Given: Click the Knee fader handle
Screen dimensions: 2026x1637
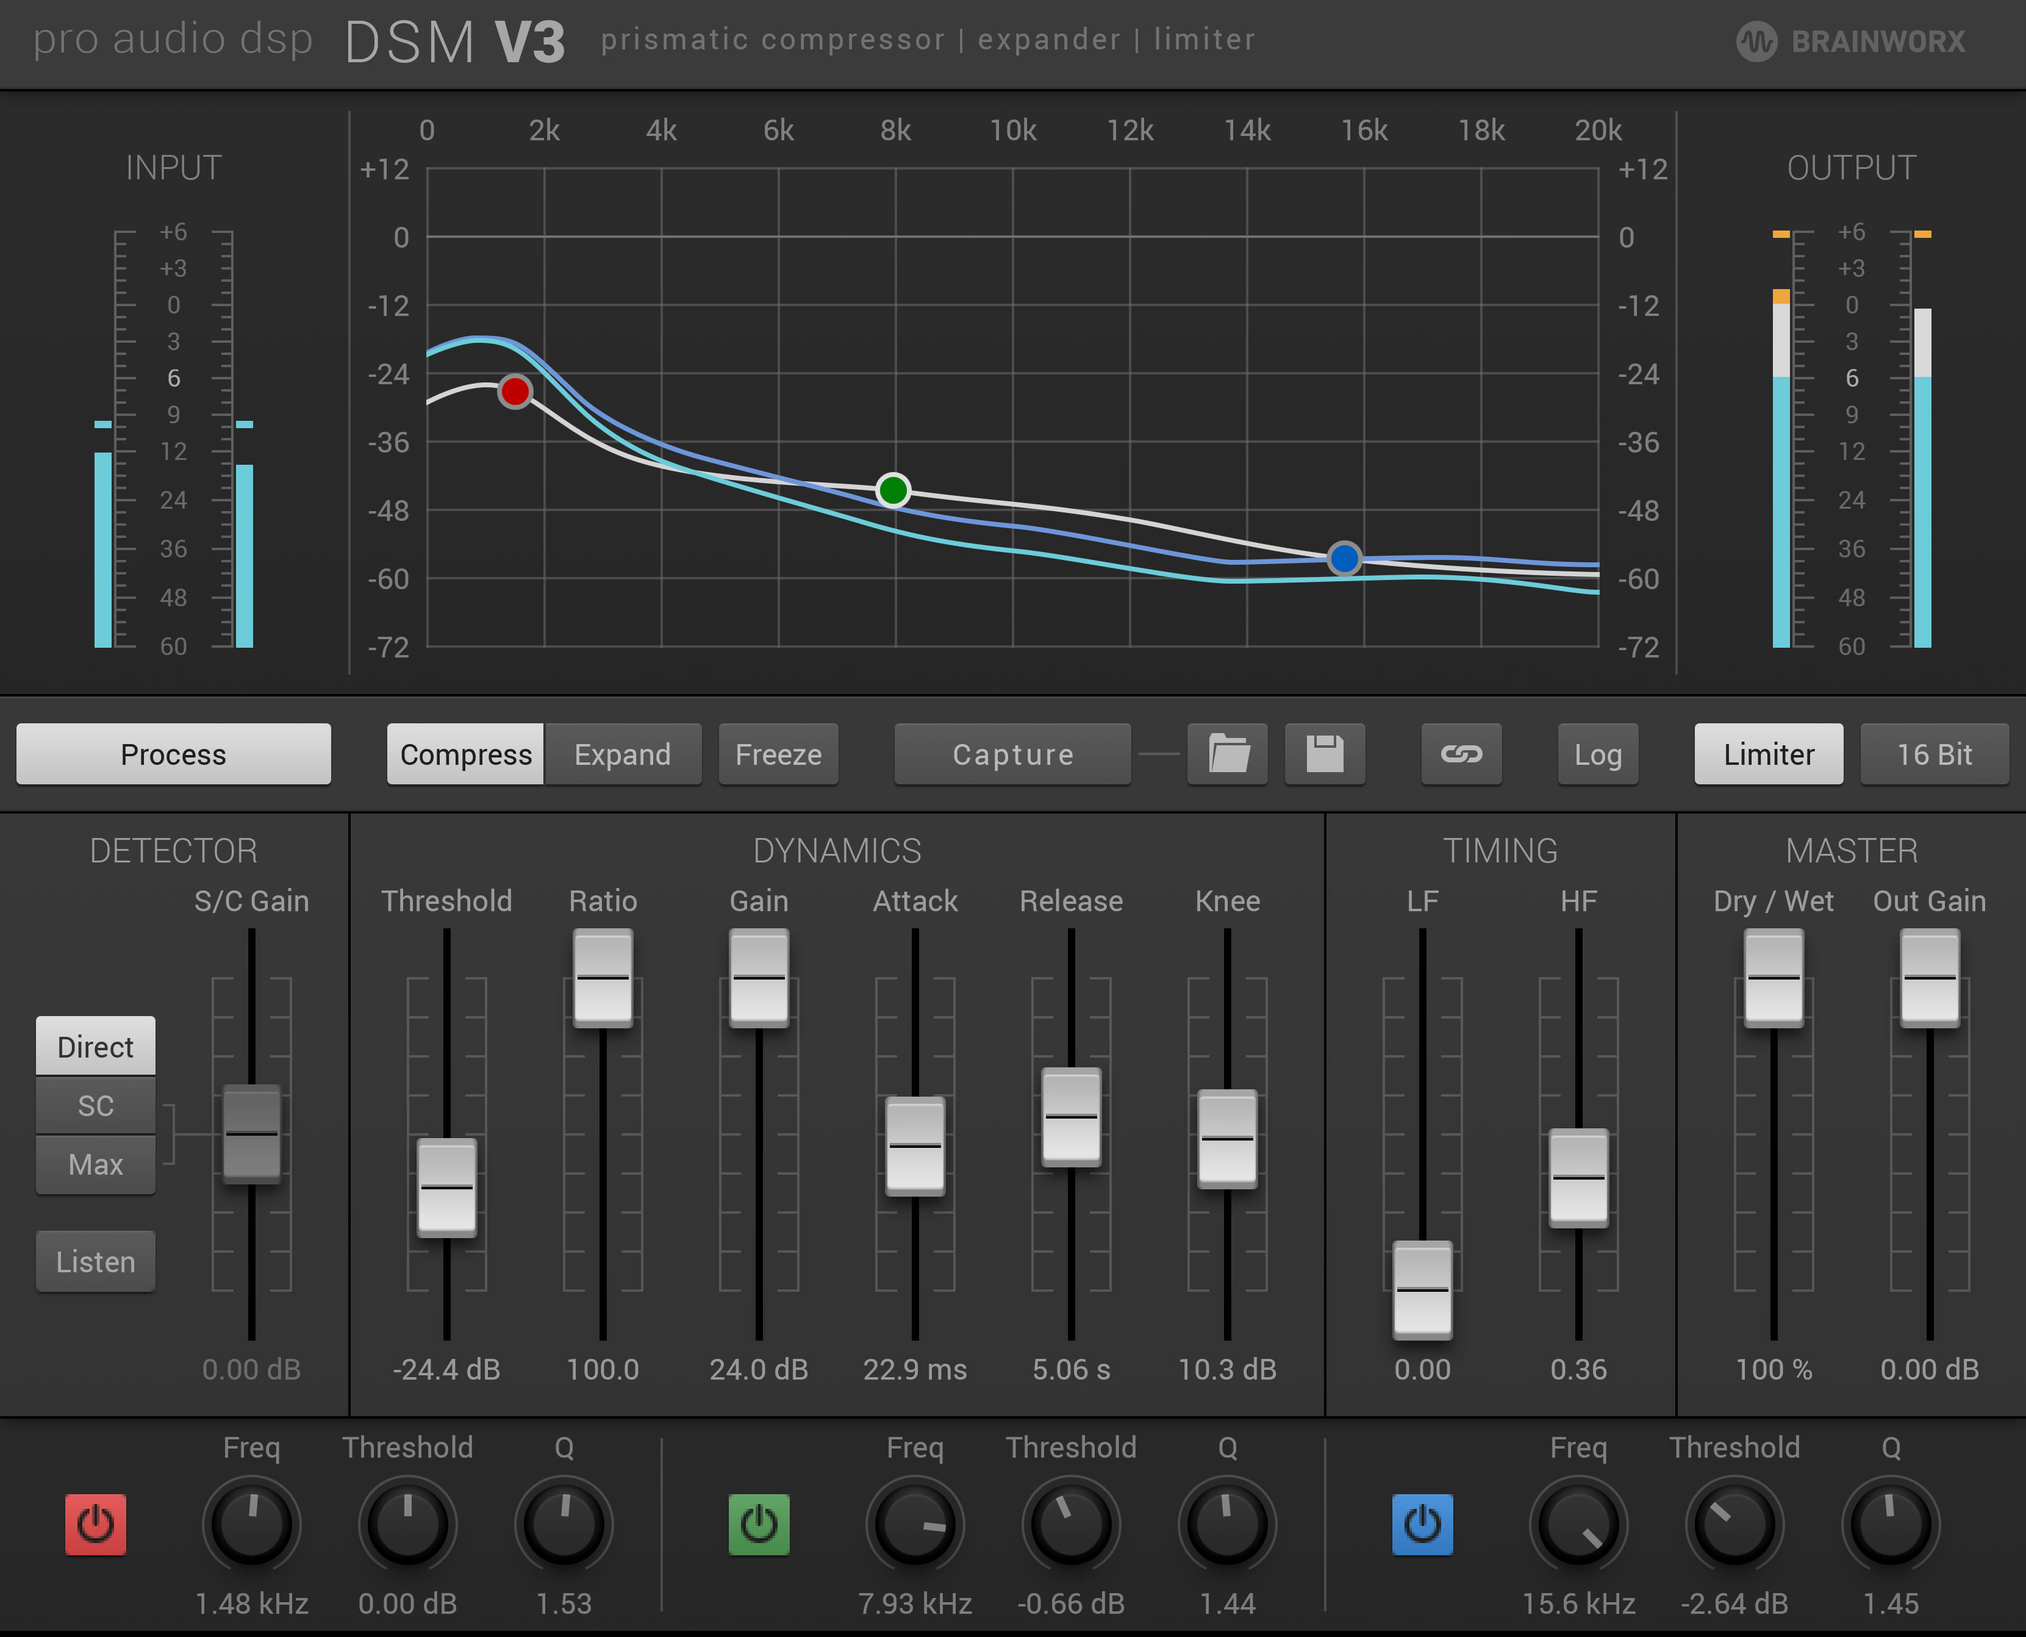Looking at the screenshot, I should tap(1228, 1138).
